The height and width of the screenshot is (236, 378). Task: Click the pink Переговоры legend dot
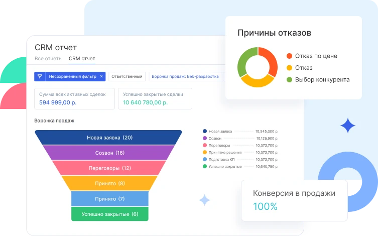click(205, 145)
